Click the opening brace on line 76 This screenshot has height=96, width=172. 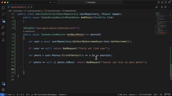[24, 38]
